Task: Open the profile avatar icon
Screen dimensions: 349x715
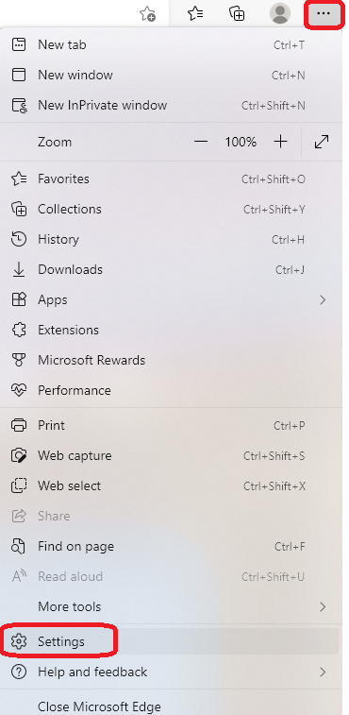Action: [280, 13]
